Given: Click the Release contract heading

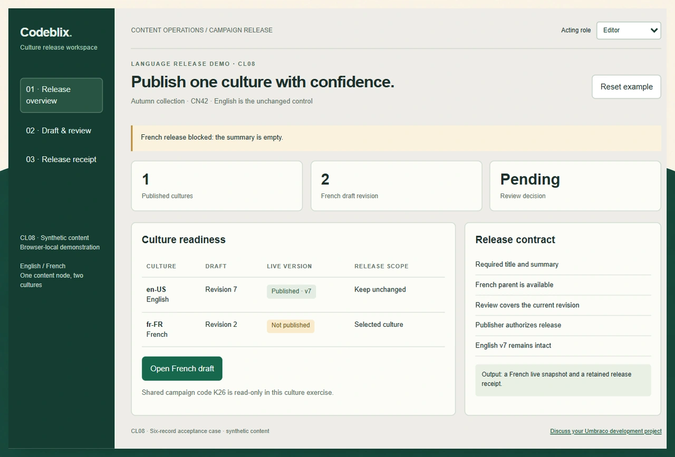Looking at the screenshot, I should 515,240.
